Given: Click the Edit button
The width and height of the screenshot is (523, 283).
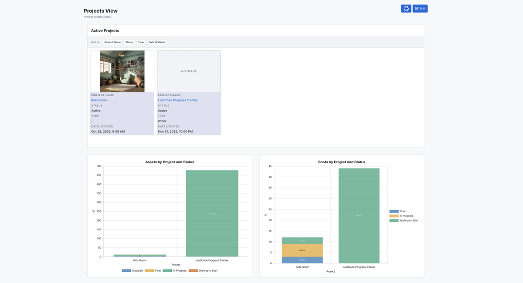Looking at the screenshot, I should tap(420, 8).
